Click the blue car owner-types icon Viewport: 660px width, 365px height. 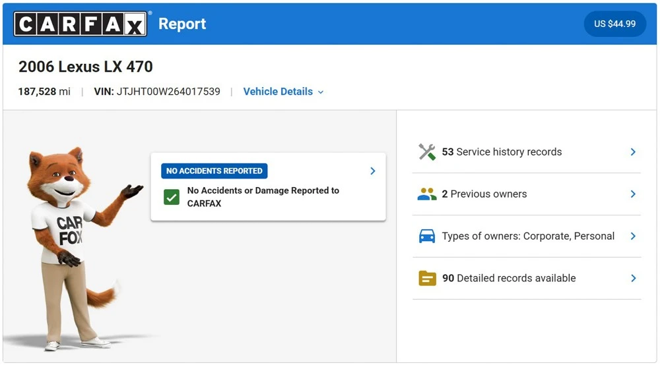coord(427,236)
